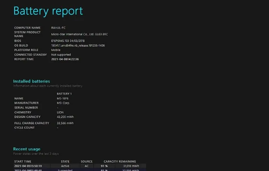The height and width of the screenshot is (171, 269).
Task: Select the Active state usage row
Action: (x=65, y=166)
